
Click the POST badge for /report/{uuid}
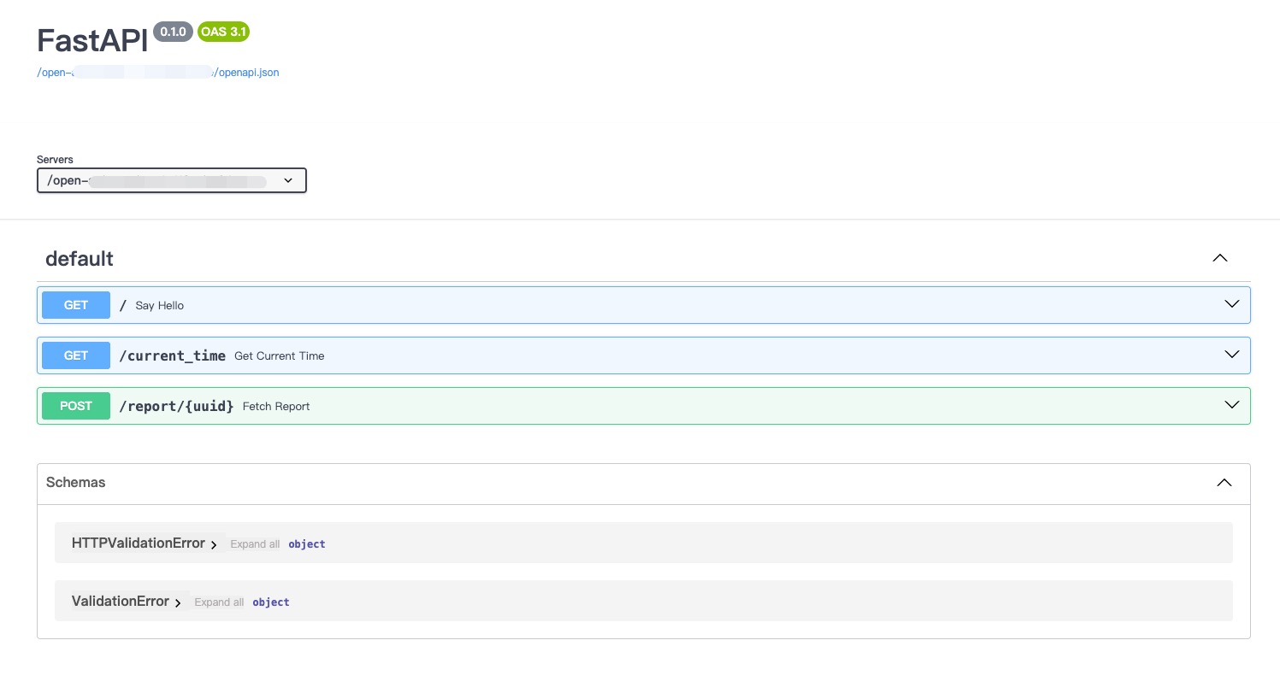point(76,406)
